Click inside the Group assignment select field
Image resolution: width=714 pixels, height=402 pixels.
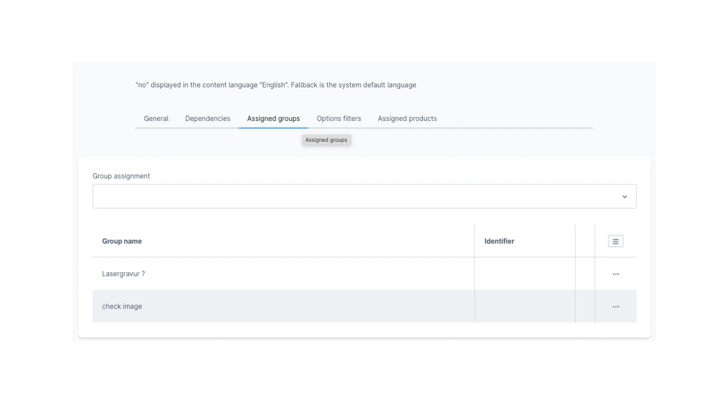tap(353, 197)
